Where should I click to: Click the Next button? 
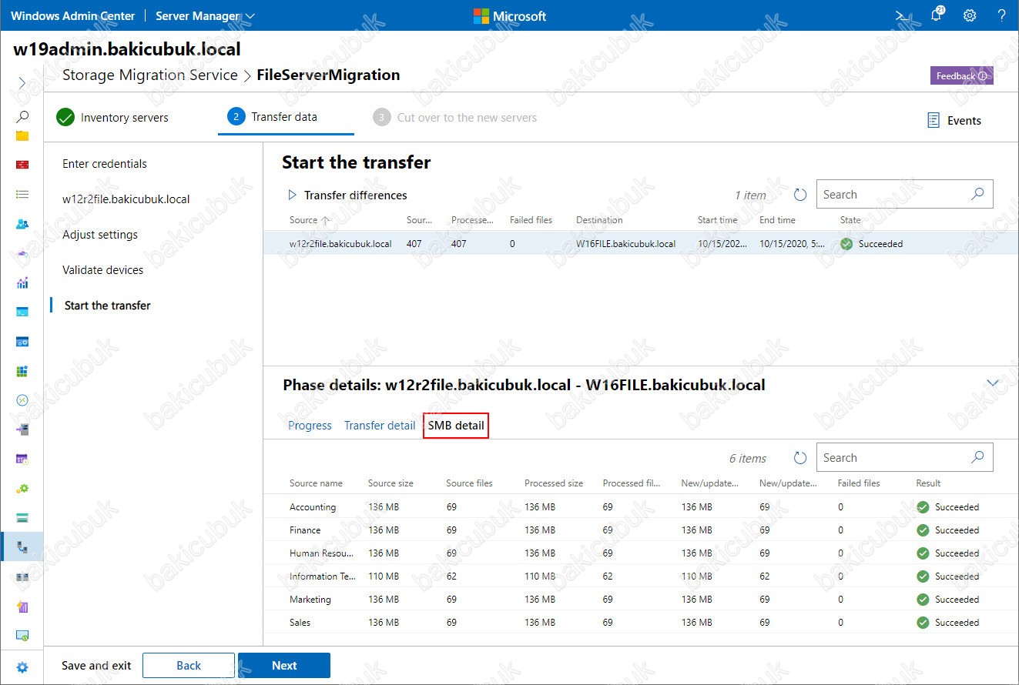[x=284, y=666]
